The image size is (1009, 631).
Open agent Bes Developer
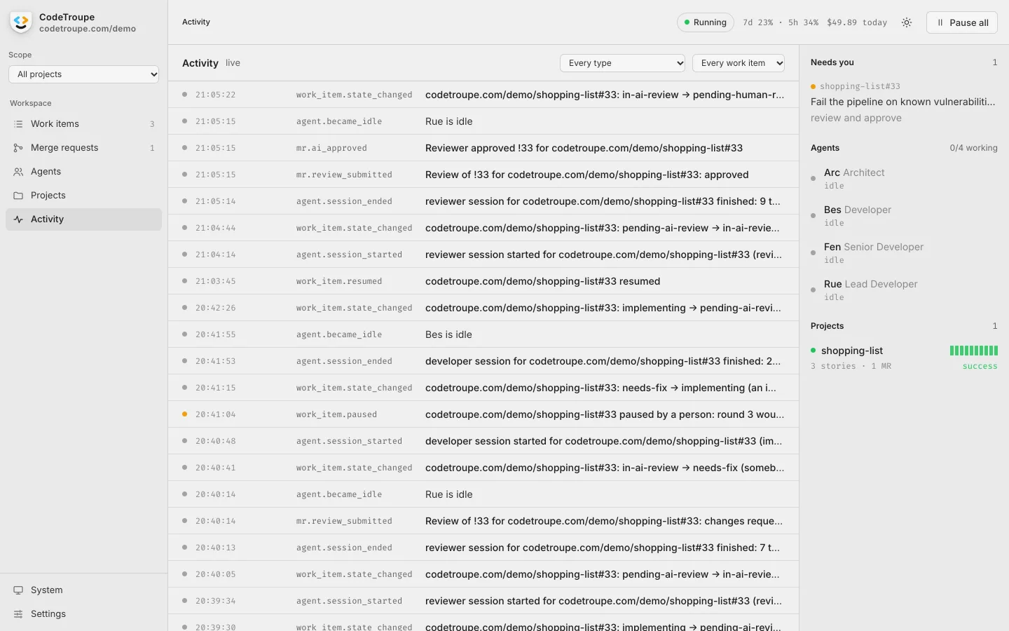click(x=904, y=216)
